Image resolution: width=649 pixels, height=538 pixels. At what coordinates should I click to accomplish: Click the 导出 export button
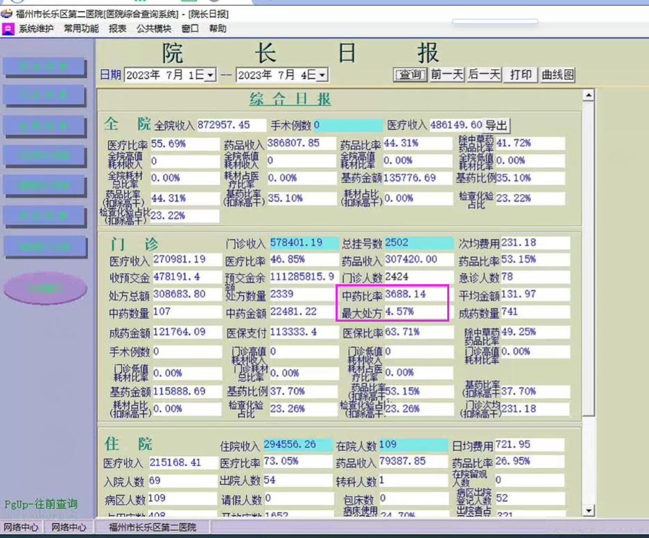(x=496, y=125)
